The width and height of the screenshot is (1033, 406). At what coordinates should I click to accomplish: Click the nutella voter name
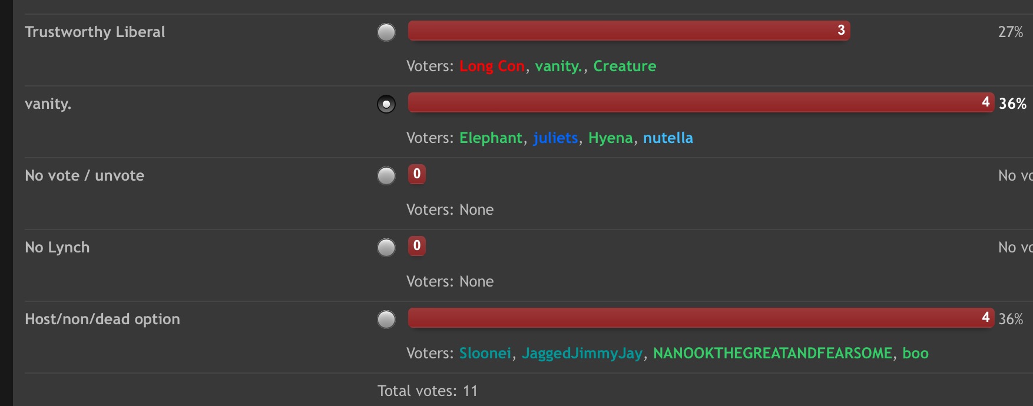[x=668, y=138]
